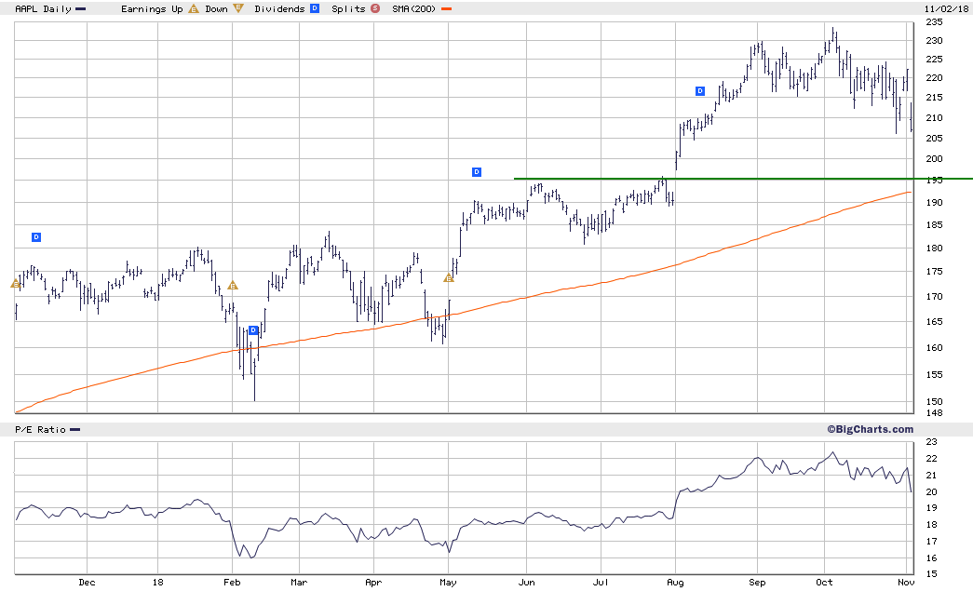Screen dimensions: 973x591
Task: Click the Feb label on time axis
Action: [232, 583]
